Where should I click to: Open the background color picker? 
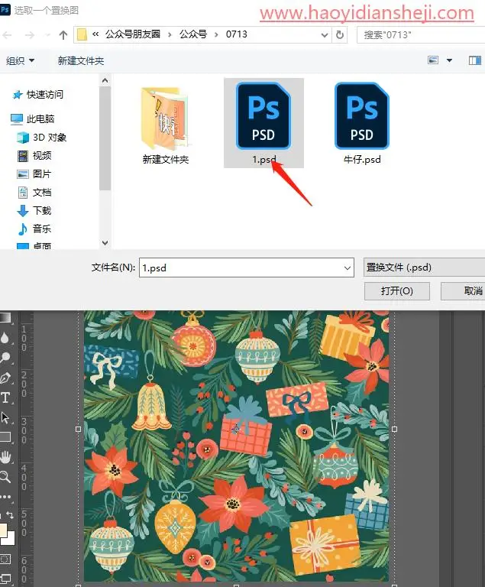click(11, 539)
